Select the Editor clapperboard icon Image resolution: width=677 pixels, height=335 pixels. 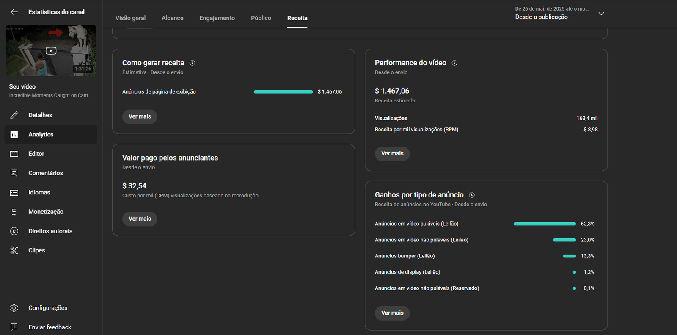(14, 154)
